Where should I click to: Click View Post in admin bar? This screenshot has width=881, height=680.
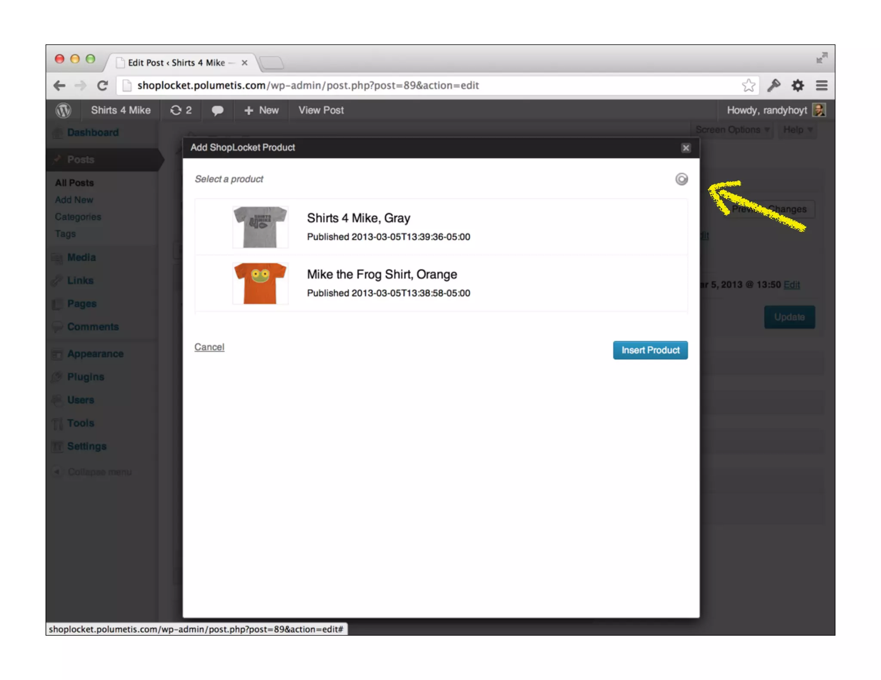pyautogui.click(x=321, y=110)
